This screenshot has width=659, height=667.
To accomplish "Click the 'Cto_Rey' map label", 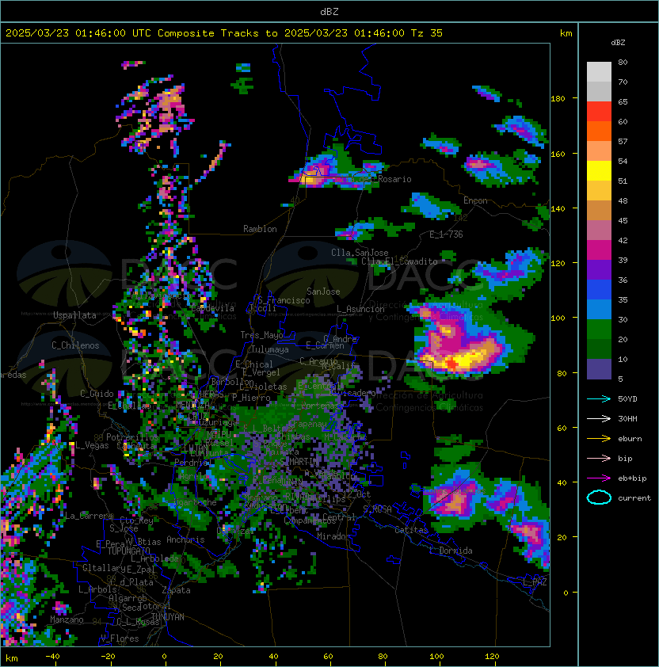I will [x=136, y=520].
